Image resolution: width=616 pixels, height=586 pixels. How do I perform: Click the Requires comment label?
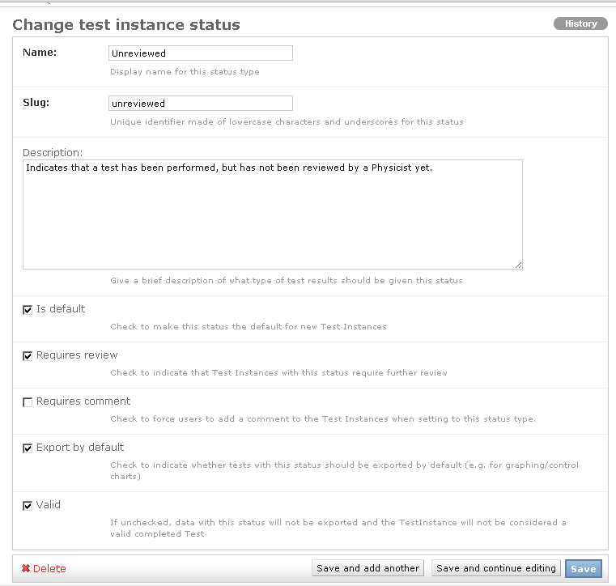tap(83, 401)
